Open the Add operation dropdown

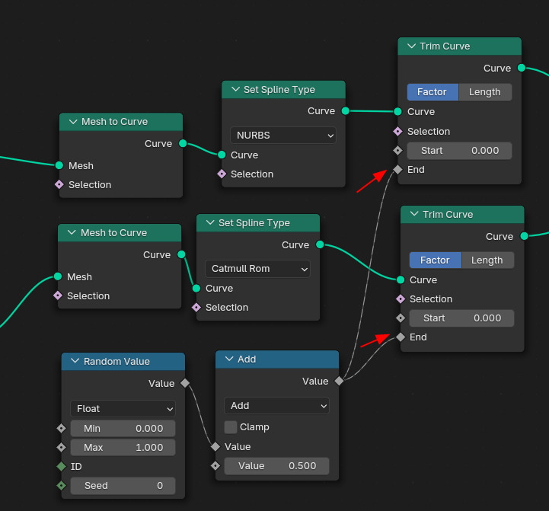pyautogui.click(x=276, y=406)
